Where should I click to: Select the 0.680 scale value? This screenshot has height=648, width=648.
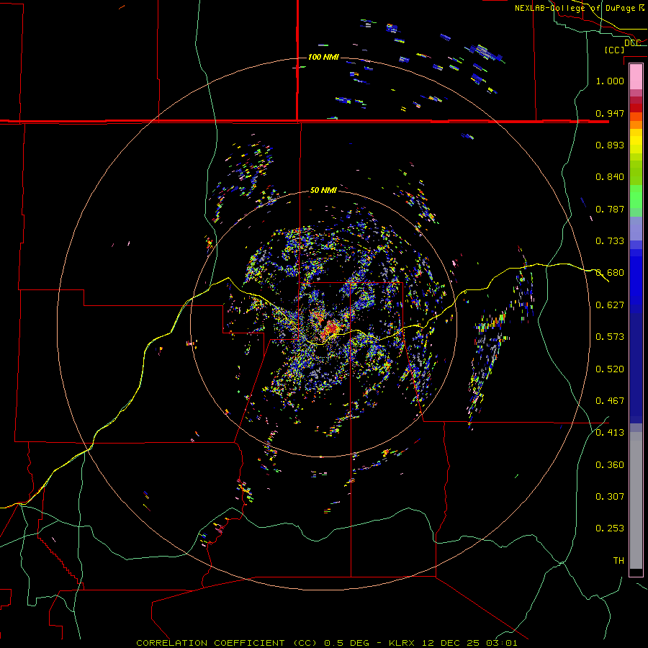coord(610,272)
